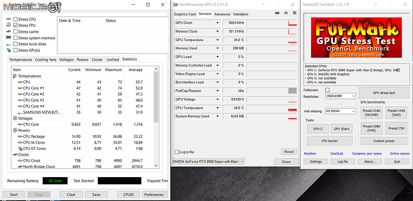Open the Online scores link

400,153
